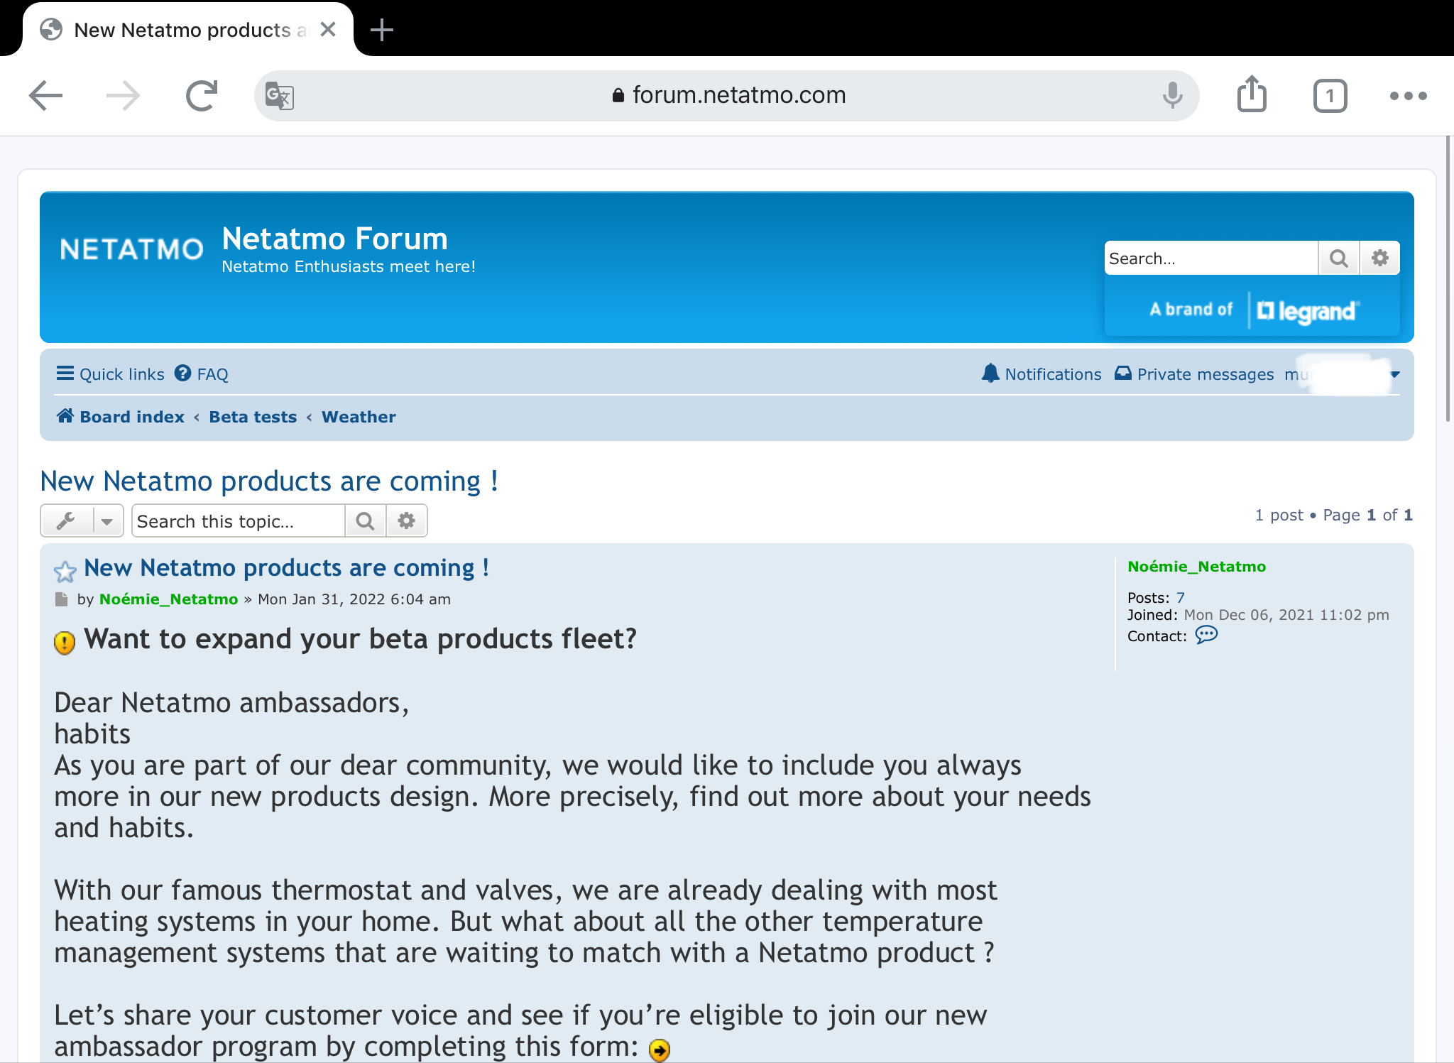Focus the Search this topic field
Viewport: 1454px width, 1063px height.
click(x=238, y=521)
